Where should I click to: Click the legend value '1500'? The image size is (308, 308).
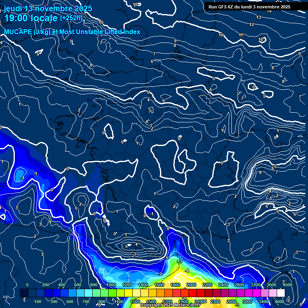pos(151,302)
